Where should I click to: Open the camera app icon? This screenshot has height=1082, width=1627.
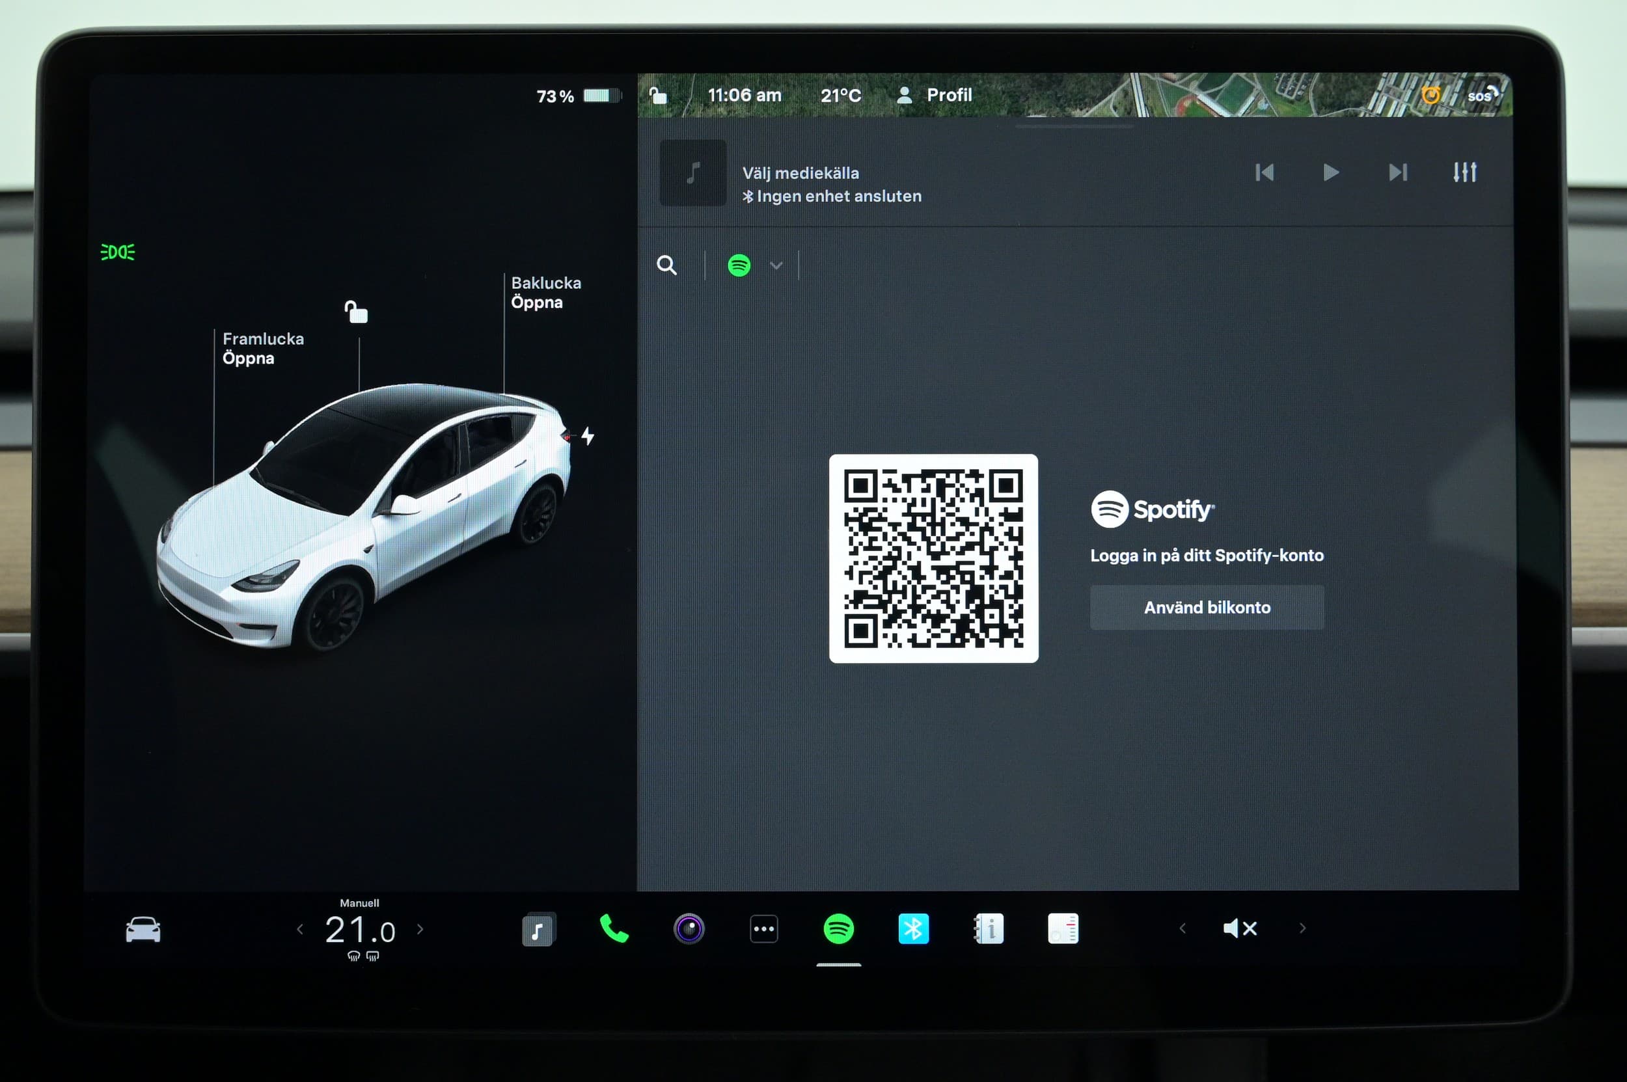tap(689, 929)
